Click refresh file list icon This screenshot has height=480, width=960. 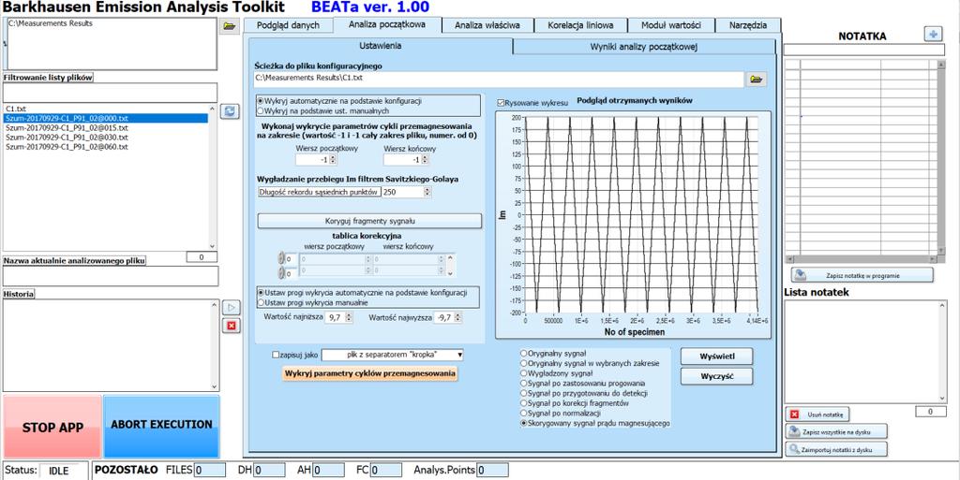(230, 111)
